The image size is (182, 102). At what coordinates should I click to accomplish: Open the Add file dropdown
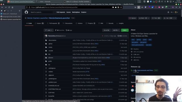pyautogui.click(x=116, y=30)
